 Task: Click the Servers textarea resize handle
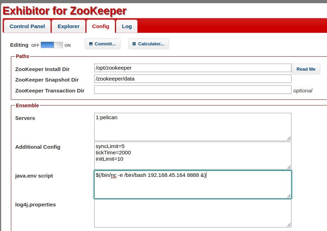(x=289, y=139)
